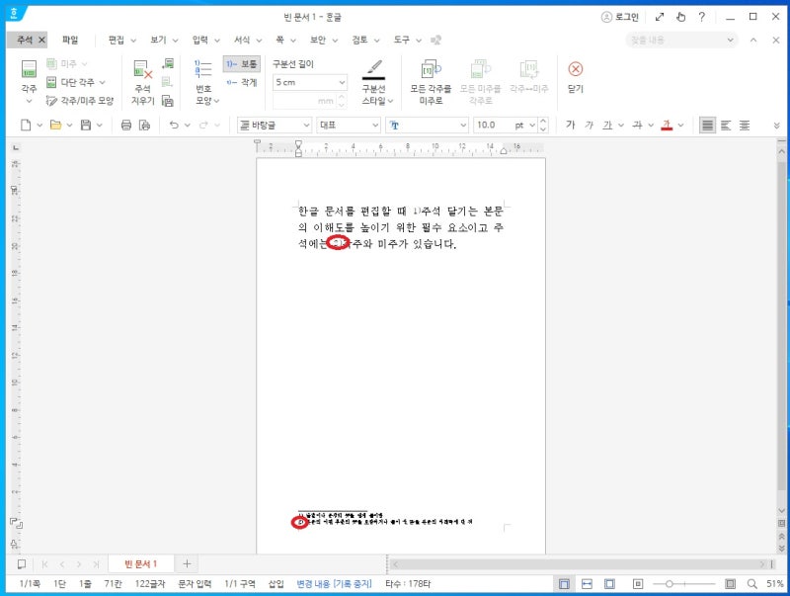Click 변경 내용 [기록 중지] status
The height and width of the screenshot is (596, 790).
334,583
